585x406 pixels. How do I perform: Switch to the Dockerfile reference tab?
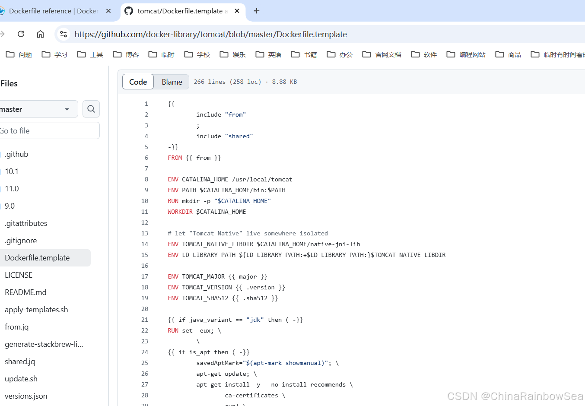[52, 11]
